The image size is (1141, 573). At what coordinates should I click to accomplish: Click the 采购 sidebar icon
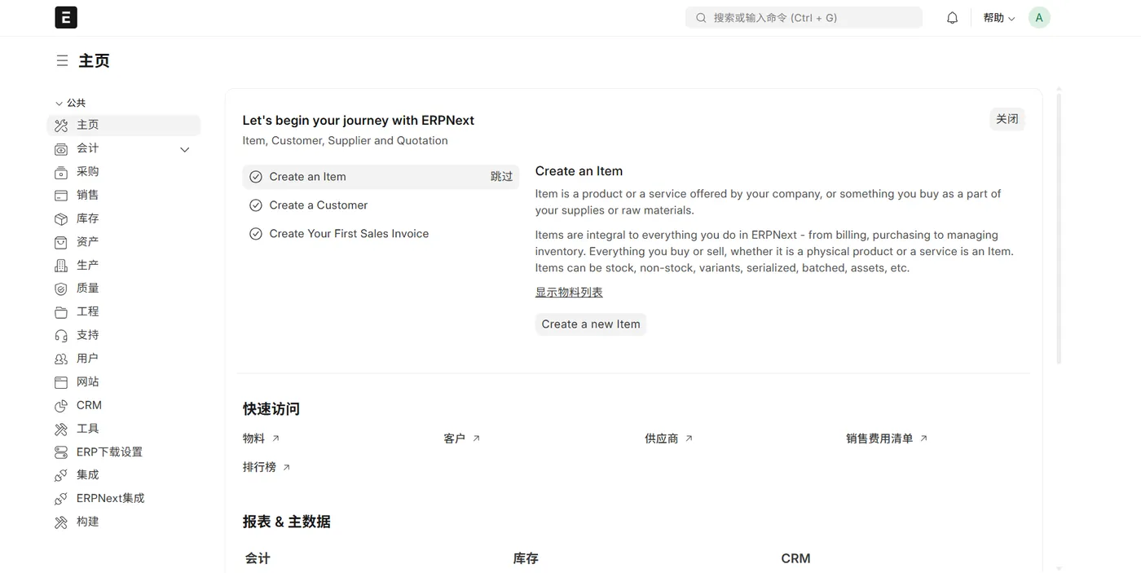[x=61, y=172]
